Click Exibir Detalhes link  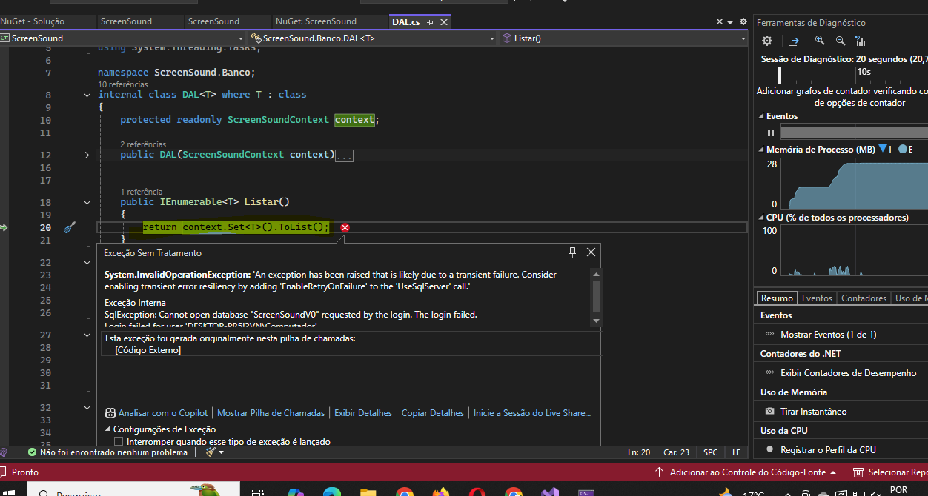click(x=363, y=413)
